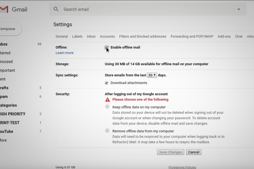Switch to the Chat settings tab
Viewport: 254px width, 169px height.
(239, 37)
